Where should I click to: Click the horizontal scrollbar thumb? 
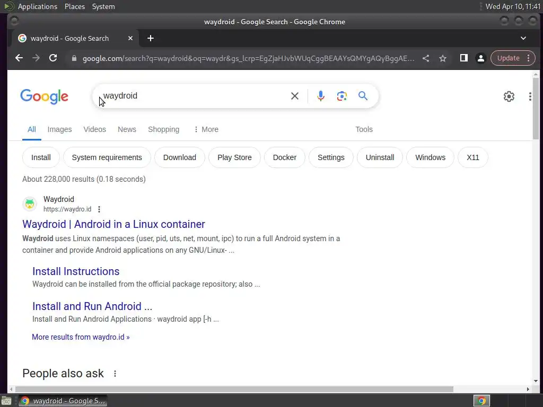(234, 390)
